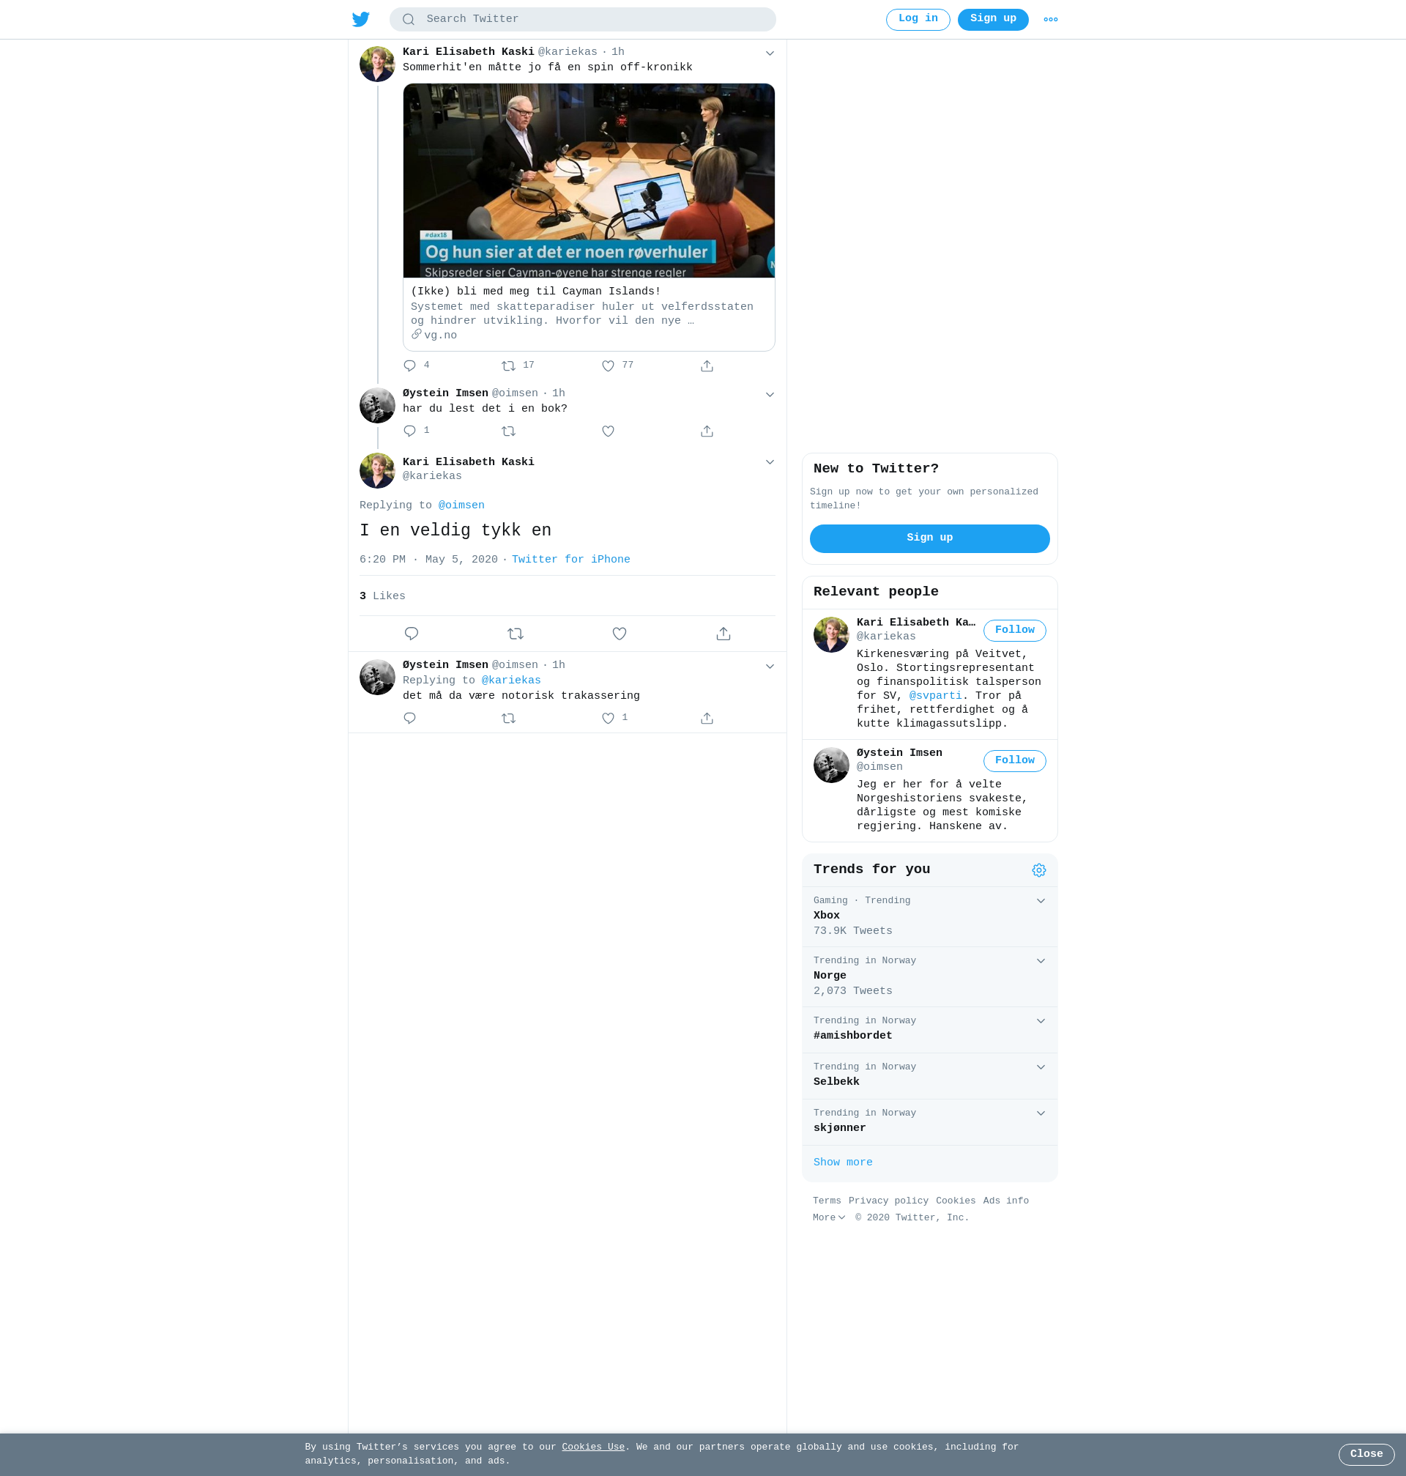
Task: Open the three-dots more menu in header
Action: (x=1050, y=20)
